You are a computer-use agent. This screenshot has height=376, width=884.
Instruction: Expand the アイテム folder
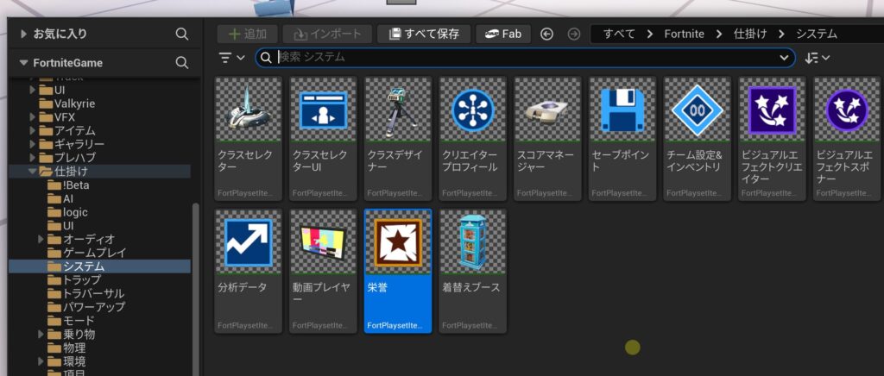[x=33, y=130]
